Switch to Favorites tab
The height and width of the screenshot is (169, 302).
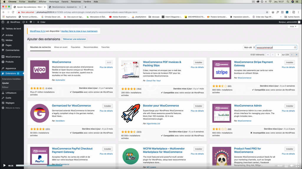[x=105, y=47]
